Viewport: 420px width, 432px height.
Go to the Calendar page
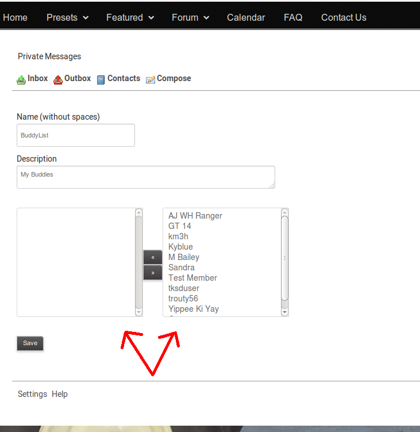[x=246, y=17]
